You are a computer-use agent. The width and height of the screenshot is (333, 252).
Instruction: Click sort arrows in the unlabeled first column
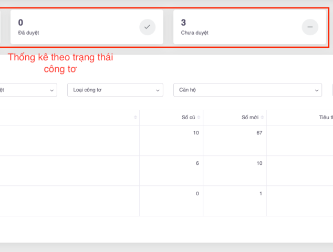point(136,118)
